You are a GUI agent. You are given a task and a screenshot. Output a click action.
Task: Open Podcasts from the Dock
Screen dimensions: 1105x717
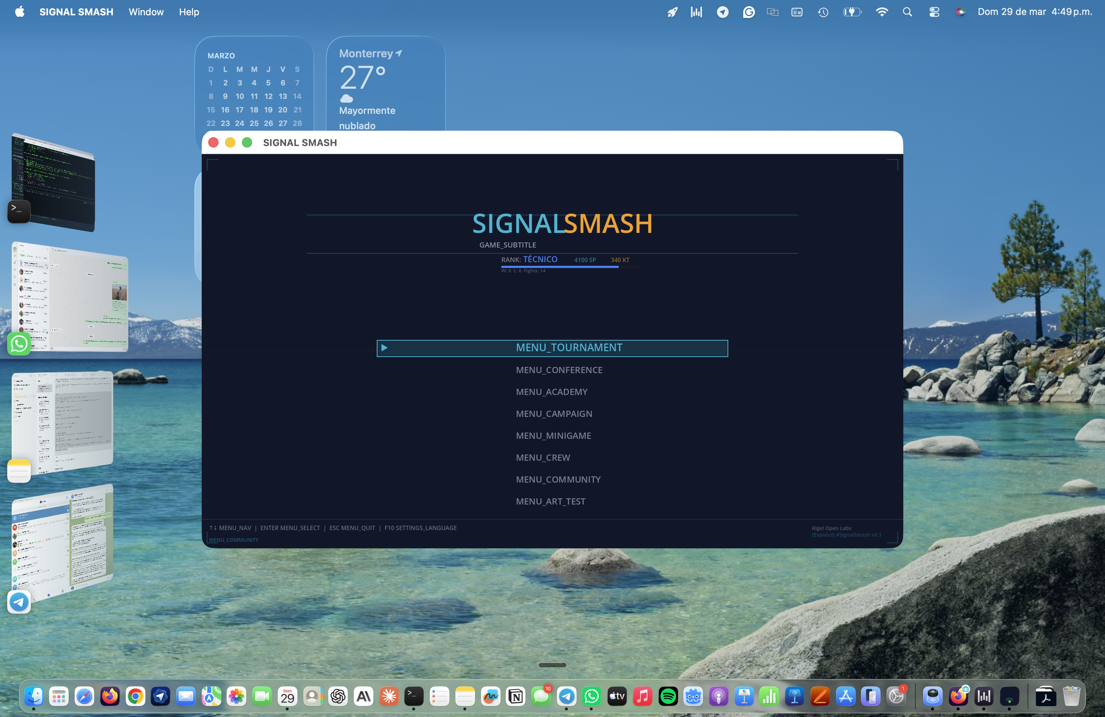click(x=719, y=696)
